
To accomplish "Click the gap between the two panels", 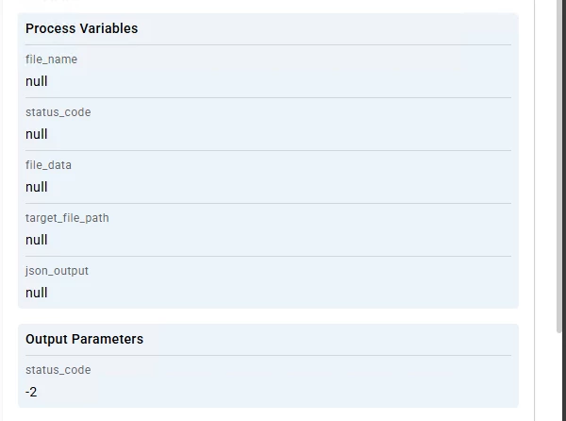I will coord(268,316).
